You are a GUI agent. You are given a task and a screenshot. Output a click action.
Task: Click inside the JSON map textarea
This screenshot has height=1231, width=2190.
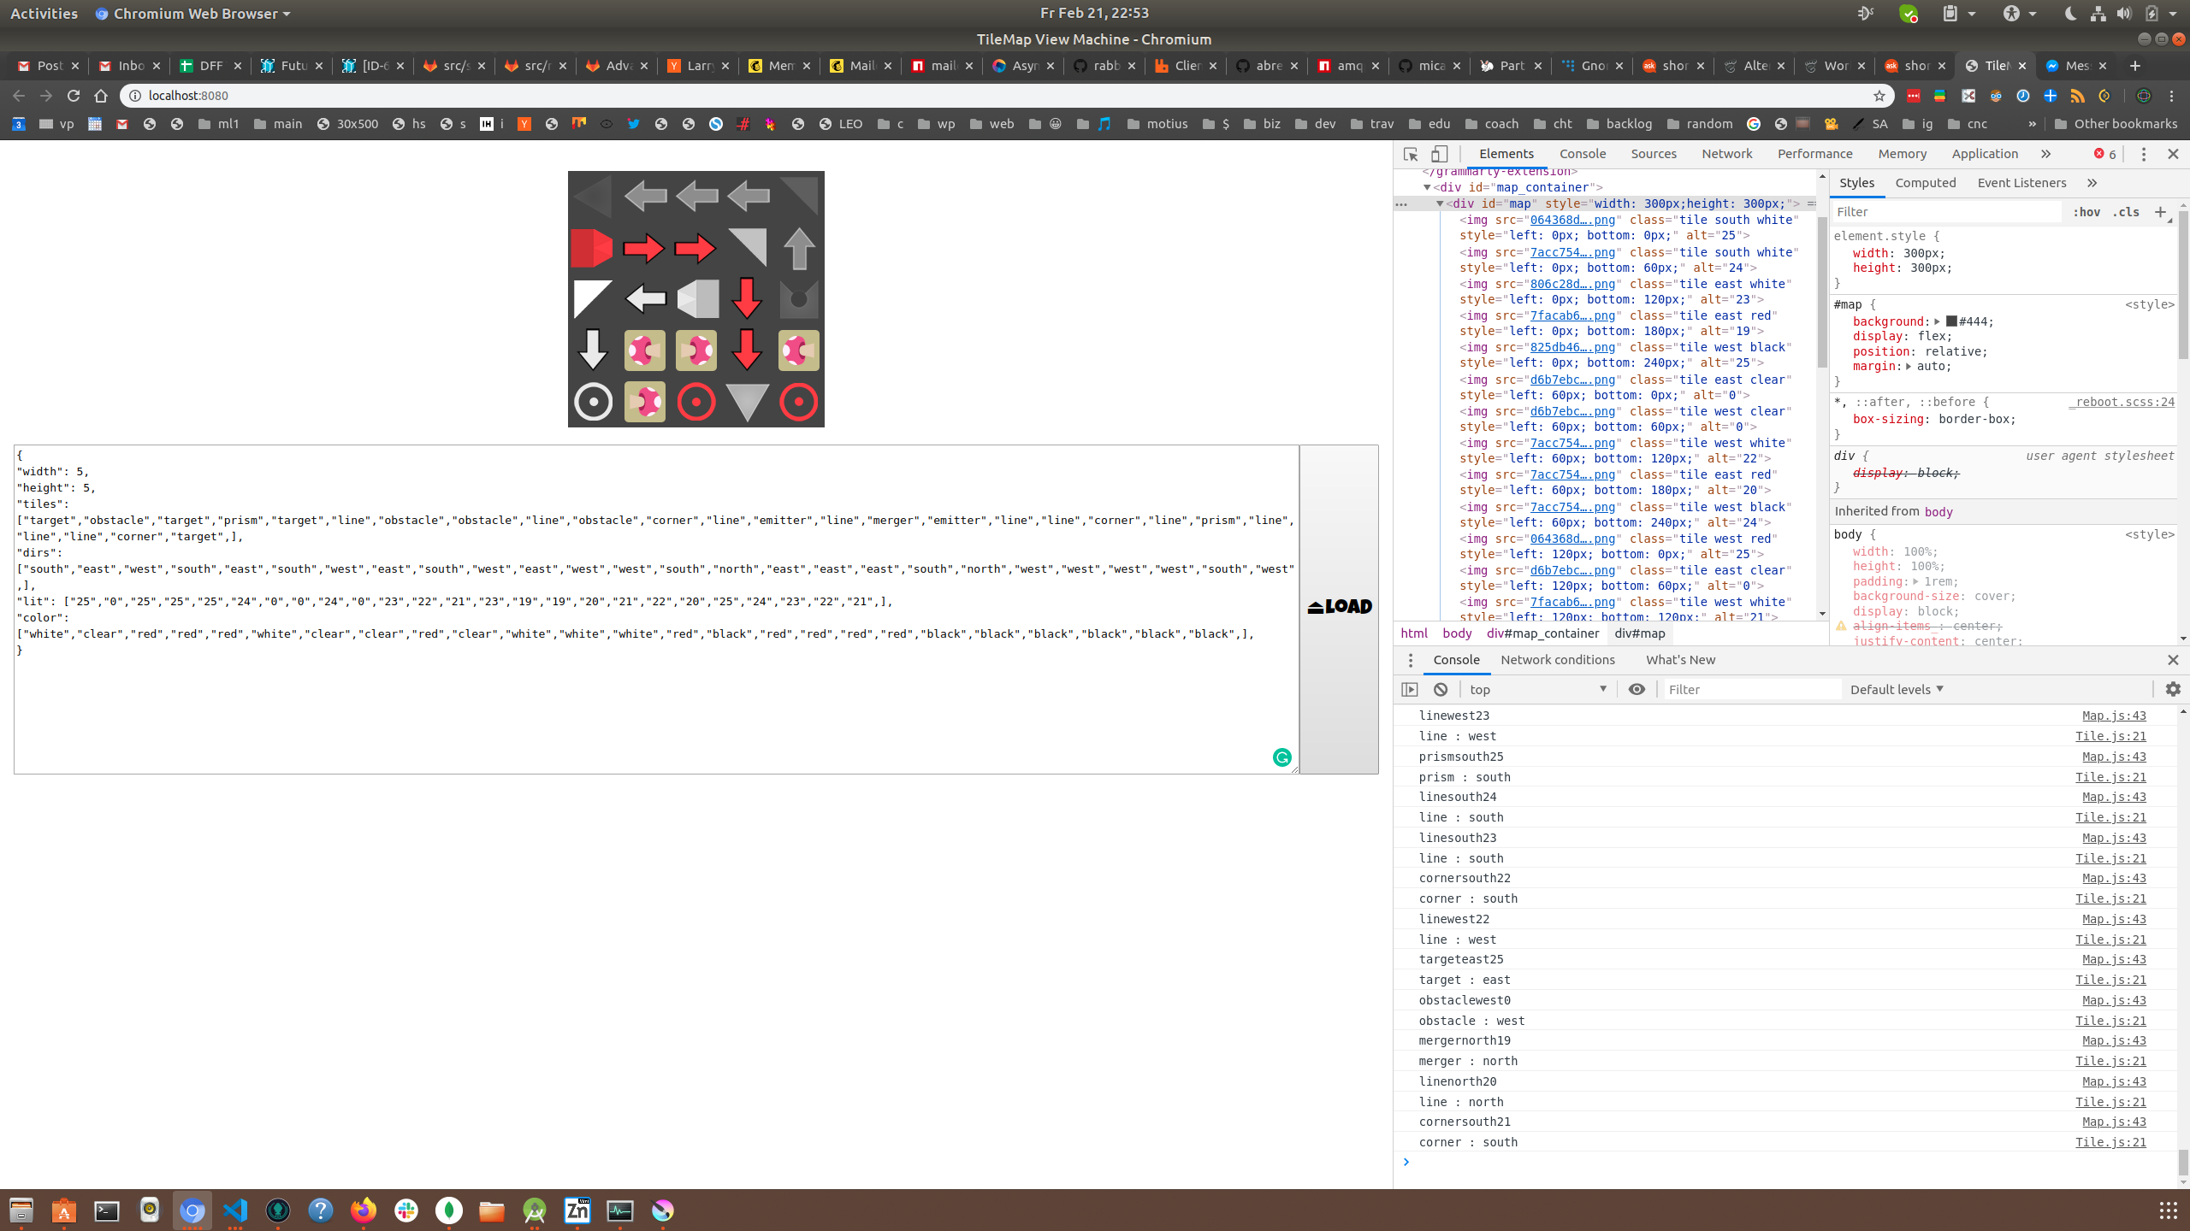tap(656, 609)
